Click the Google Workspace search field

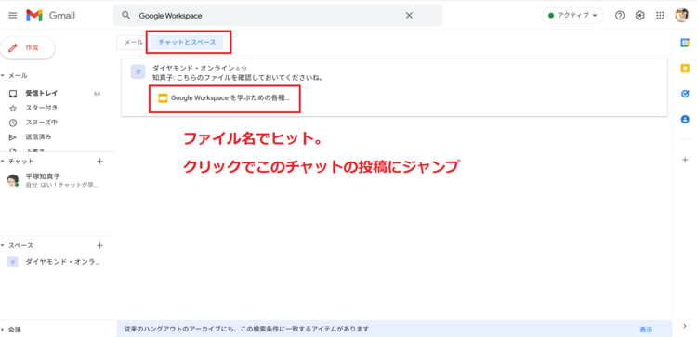[x=267, y=16]
